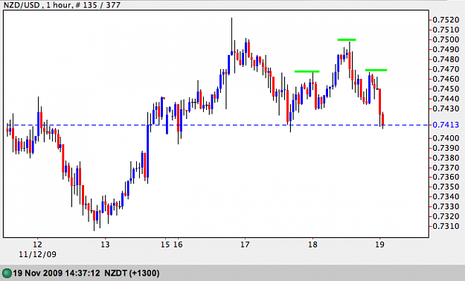
Task: Click the green status indicator icon
Action: click(x=7, y=273)
